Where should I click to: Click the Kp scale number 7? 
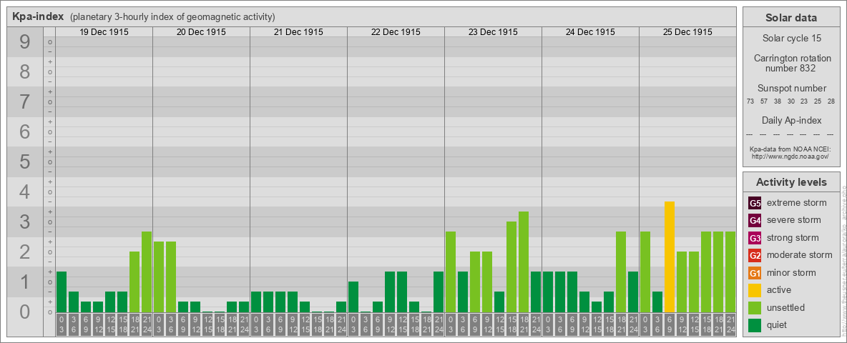coord(25,102)
